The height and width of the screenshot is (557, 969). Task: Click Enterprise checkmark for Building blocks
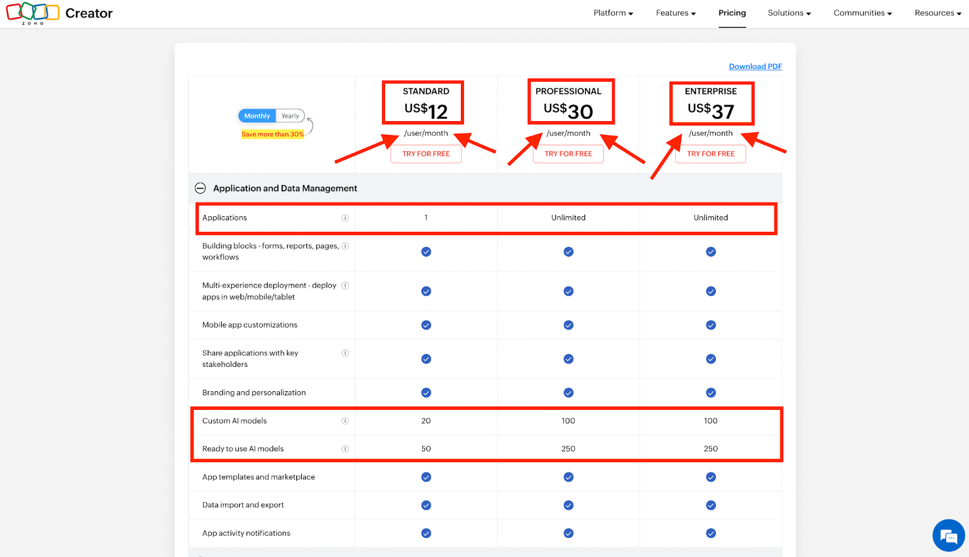(x=711, y=252)
